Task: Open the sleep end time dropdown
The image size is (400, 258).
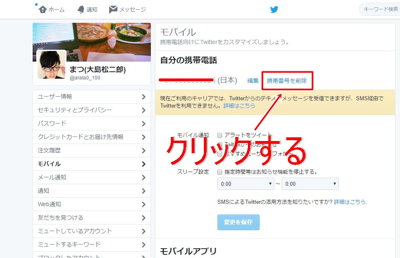Action: (x=310, y=184)
